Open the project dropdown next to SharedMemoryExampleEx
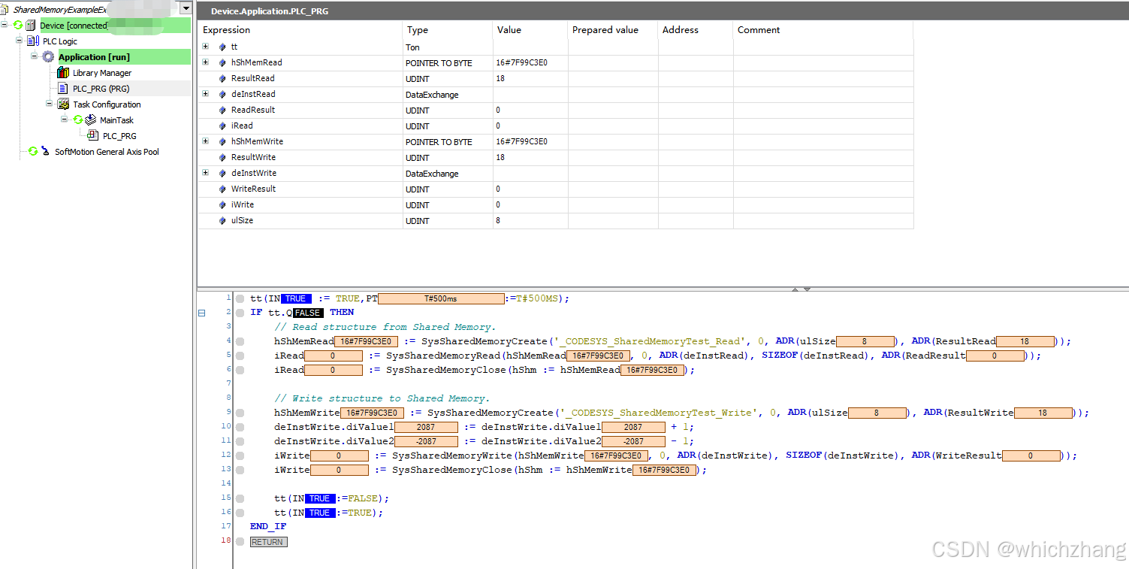1129x569 pixels. pos(185,8)
